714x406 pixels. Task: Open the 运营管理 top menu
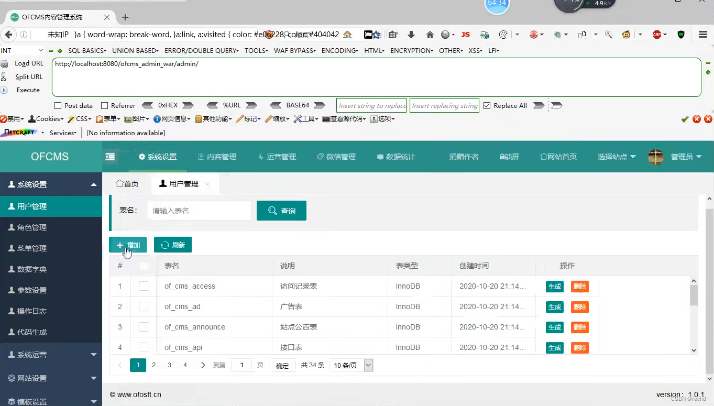click(x=277, y=157)
